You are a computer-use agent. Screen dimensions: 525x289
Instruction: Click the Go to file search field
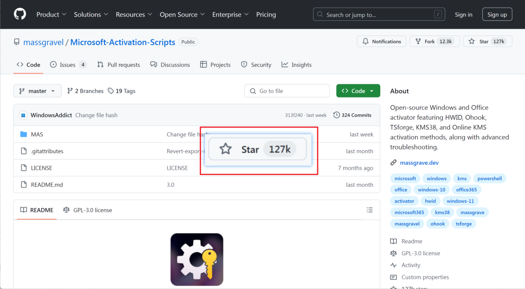click(287, 91)
